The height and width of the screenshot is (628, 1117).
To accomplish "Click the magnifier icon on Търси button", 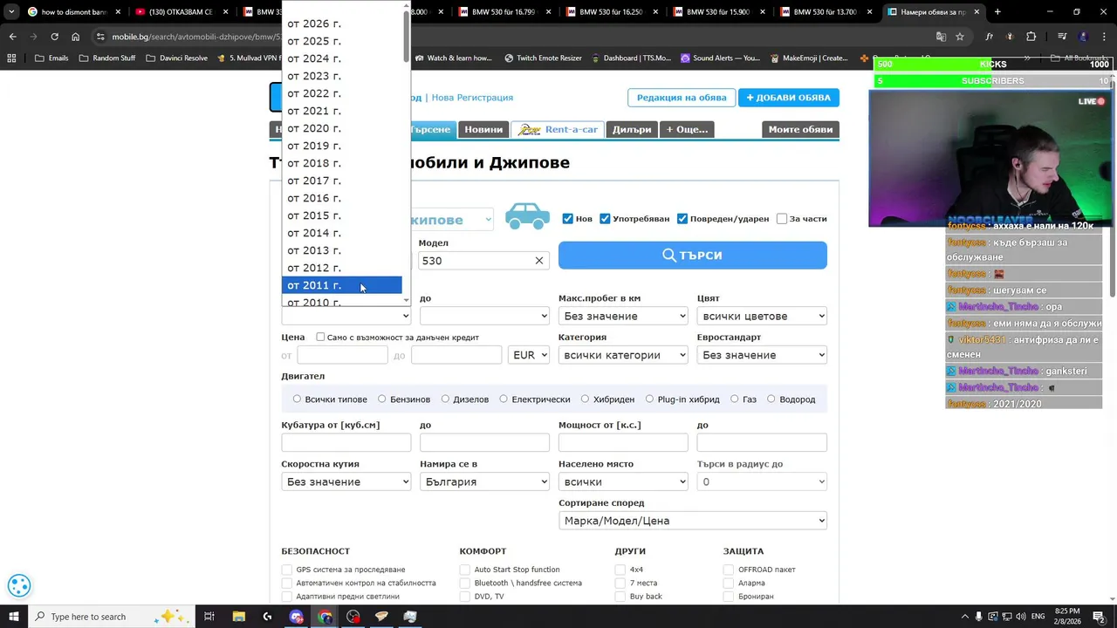I will (x=668, y=256).
